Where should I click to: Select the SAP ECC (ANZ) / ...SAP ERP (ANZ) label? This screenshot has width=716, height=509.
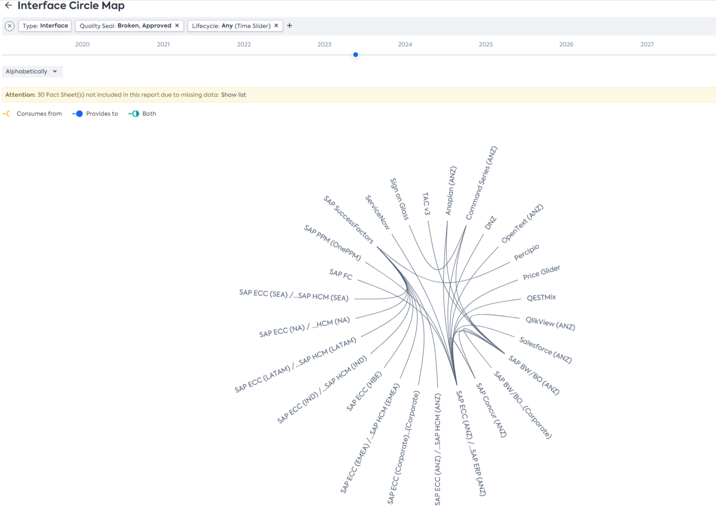(x=471, y=443)
